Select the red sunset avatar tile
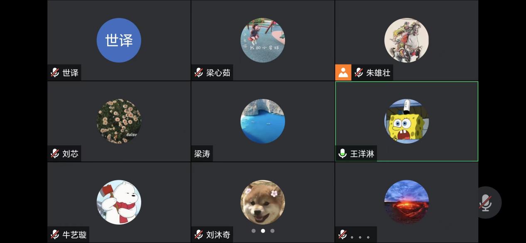526x243 pixels. [406, 202]
